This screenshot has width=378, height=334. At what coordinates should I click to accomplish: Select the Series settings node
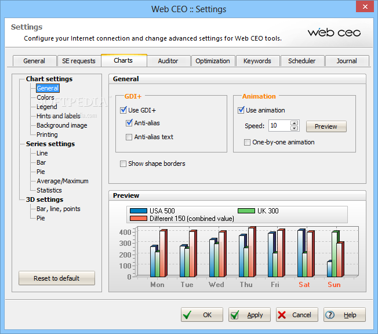50,144
